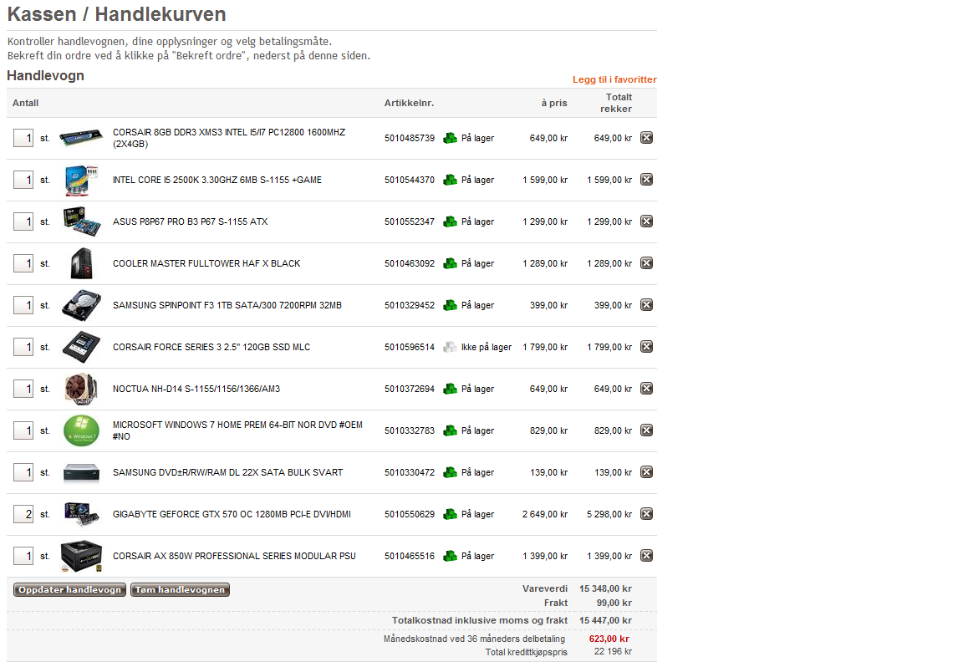Screen dimensions: 963x662
Task: Open Corsair DDR3 memory product thumbnail
Action: click(x=81, y=138)
